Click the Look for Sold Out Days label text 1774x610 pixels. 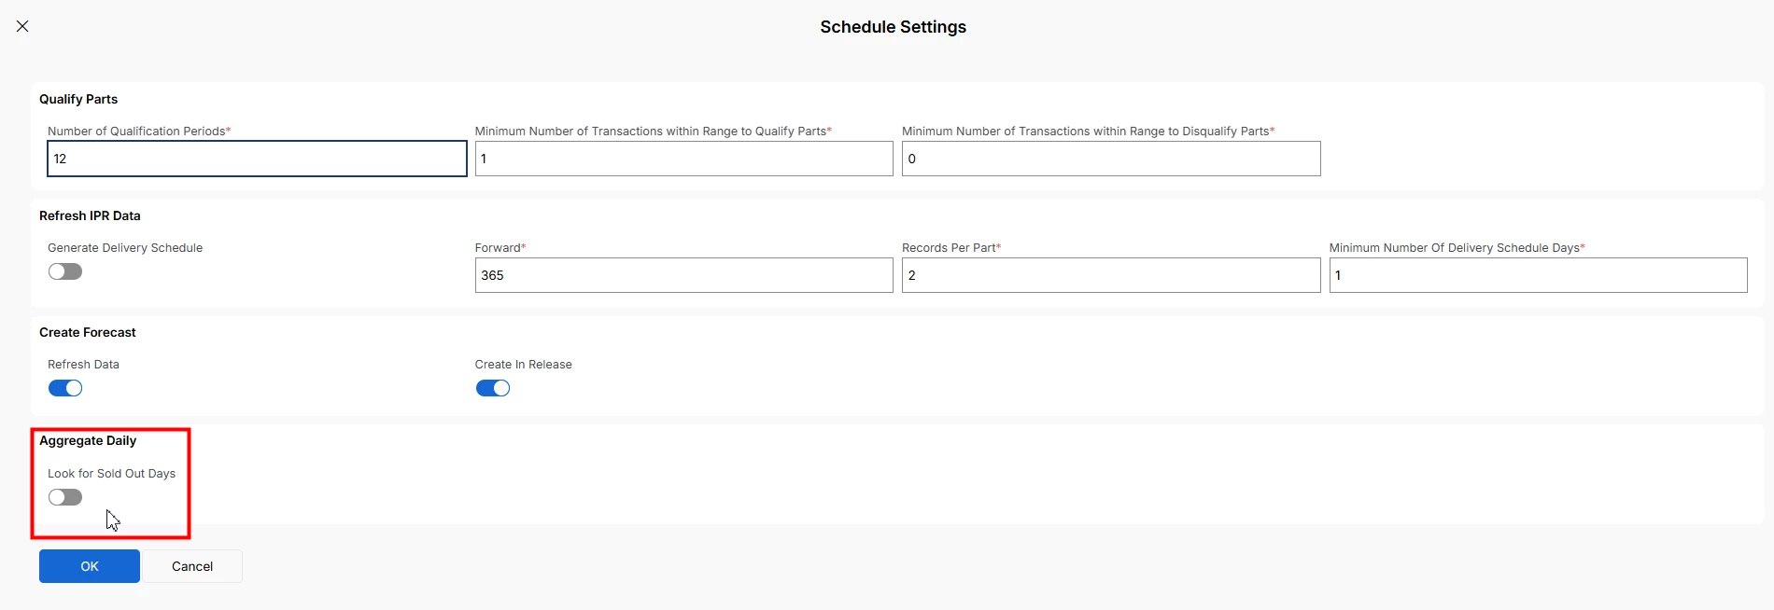point(111,473)
